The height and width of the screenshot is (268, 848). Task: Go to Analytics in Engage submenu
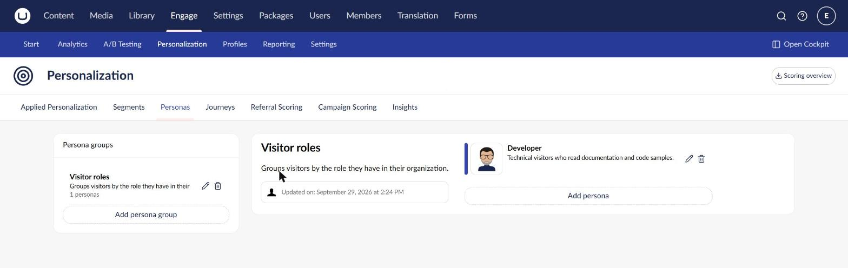click(x=72, y=44)
